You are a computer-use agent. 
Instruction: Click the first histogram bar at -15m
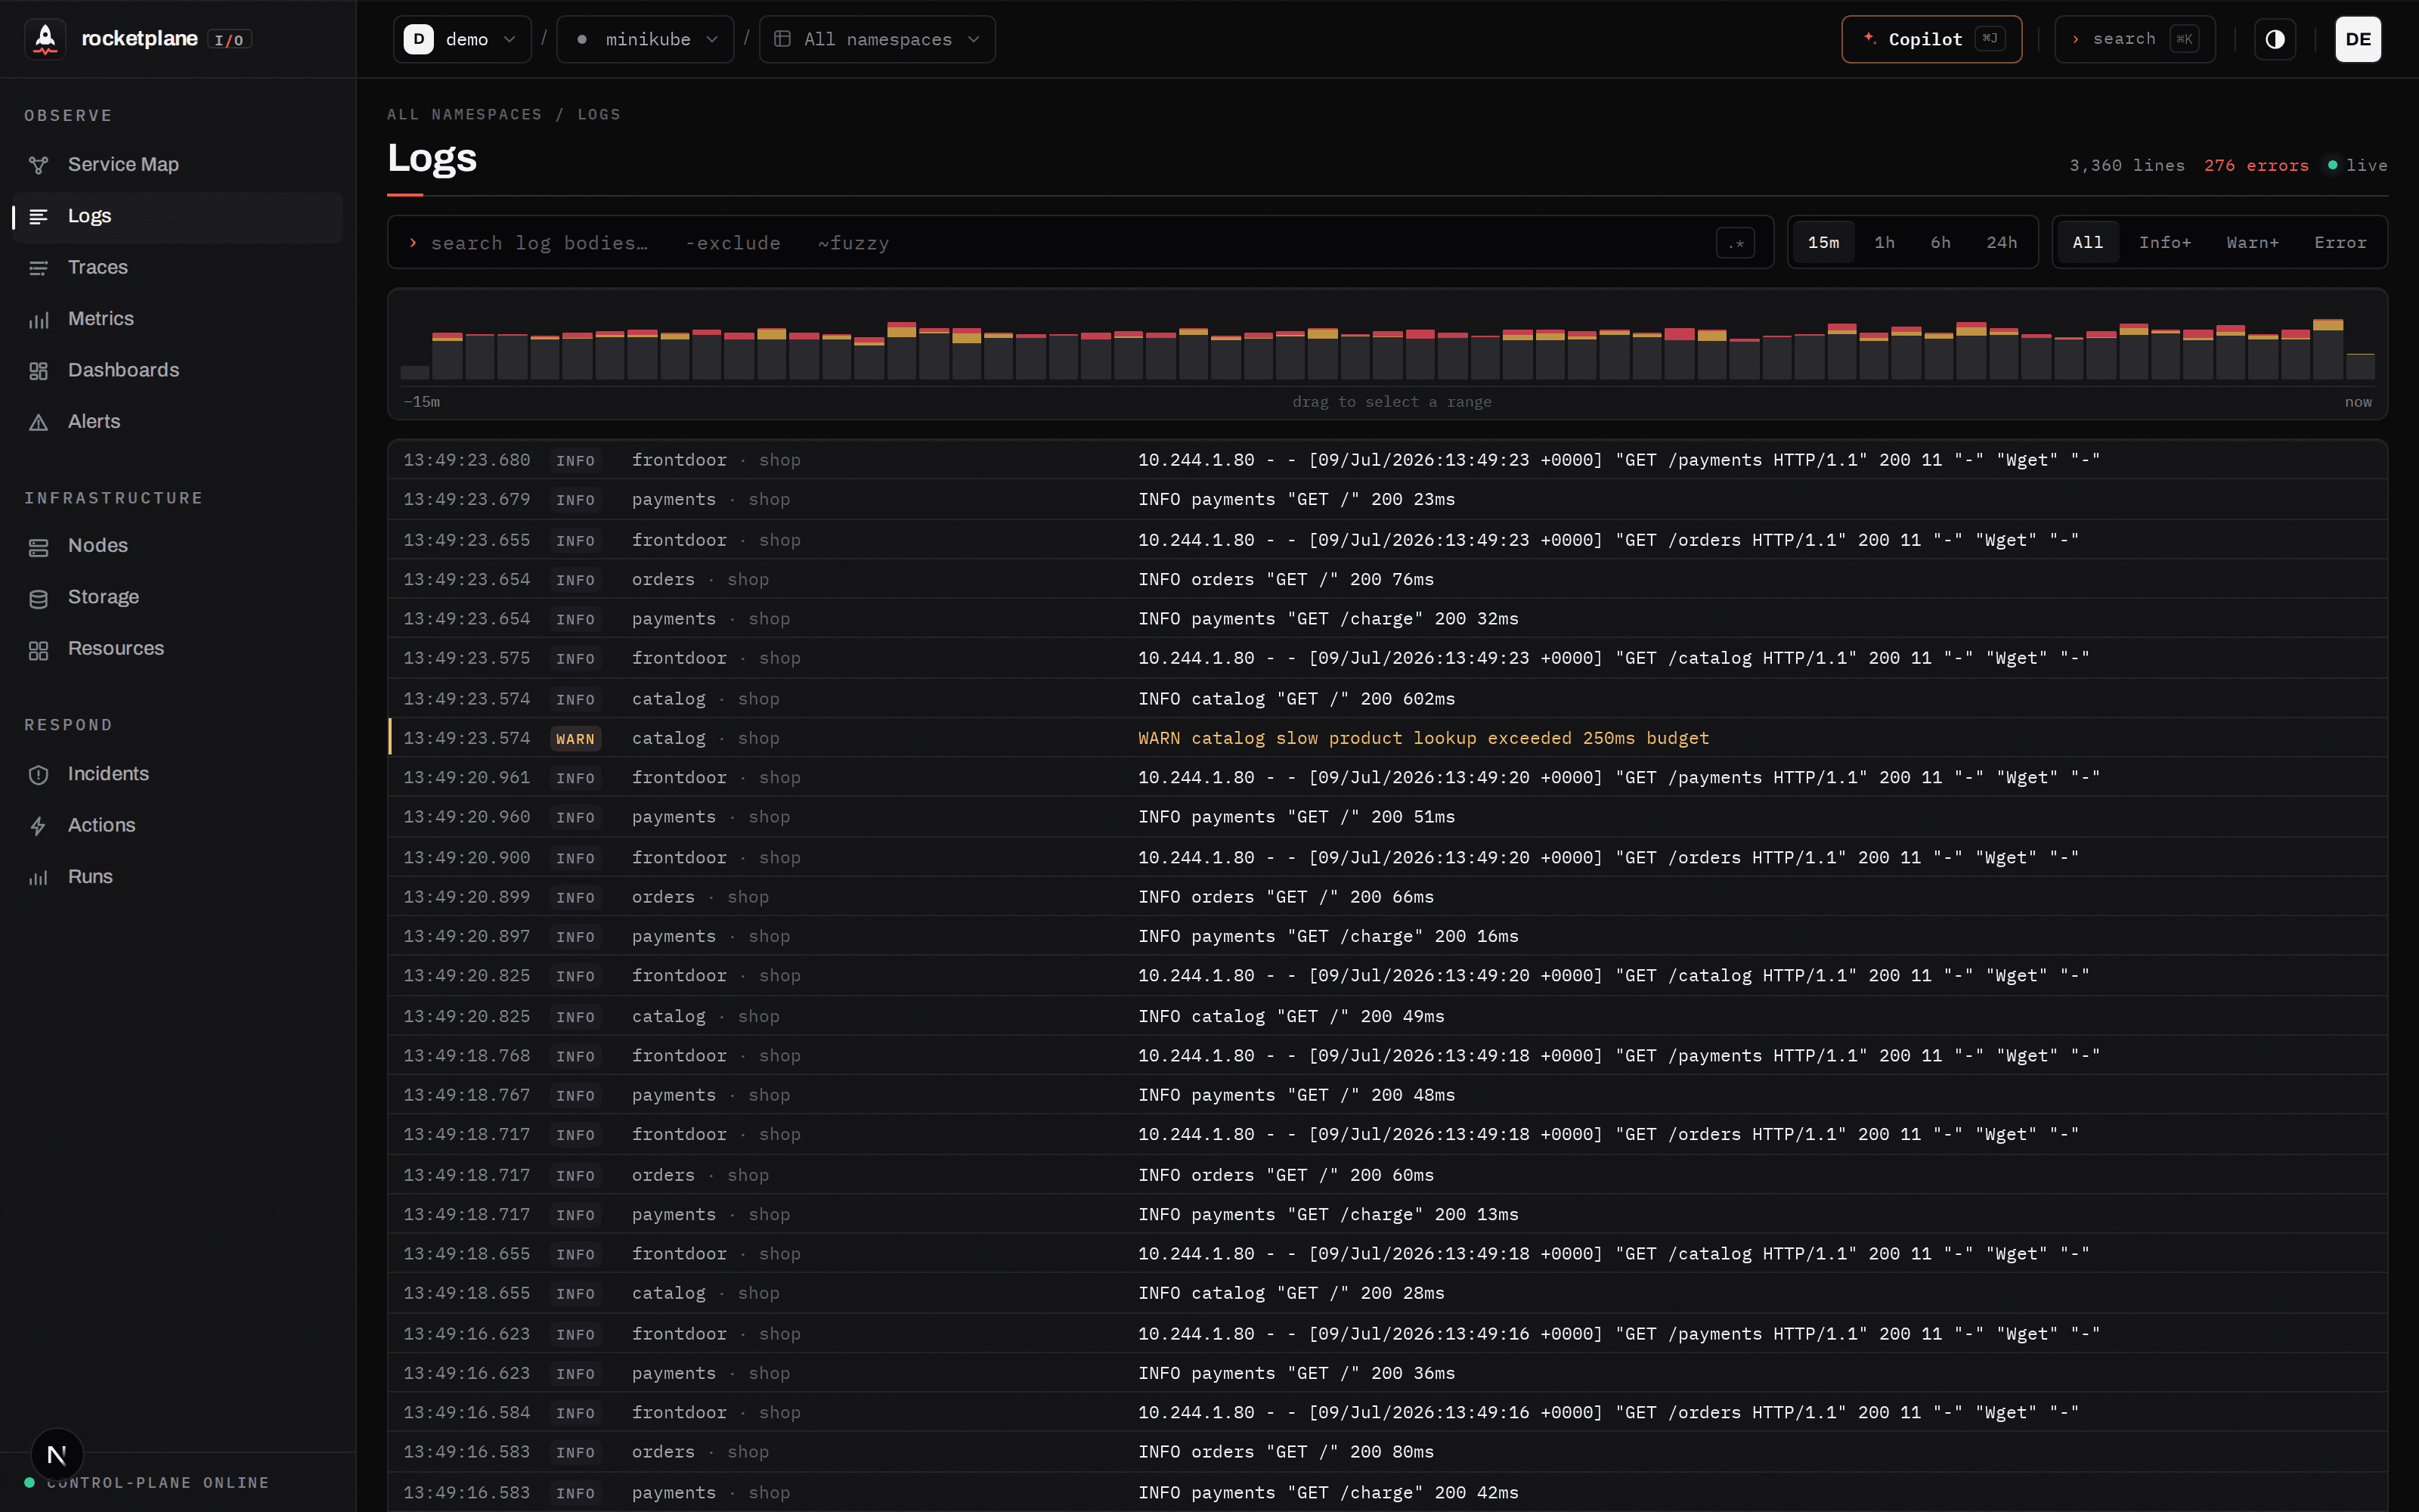(415, 372)
